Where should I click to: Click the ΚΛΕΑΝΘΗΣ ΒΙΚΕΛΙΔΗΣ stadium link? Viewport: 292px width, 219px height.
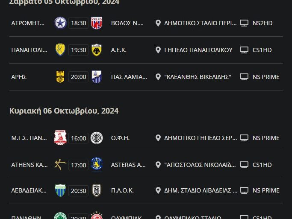point(198,77)
